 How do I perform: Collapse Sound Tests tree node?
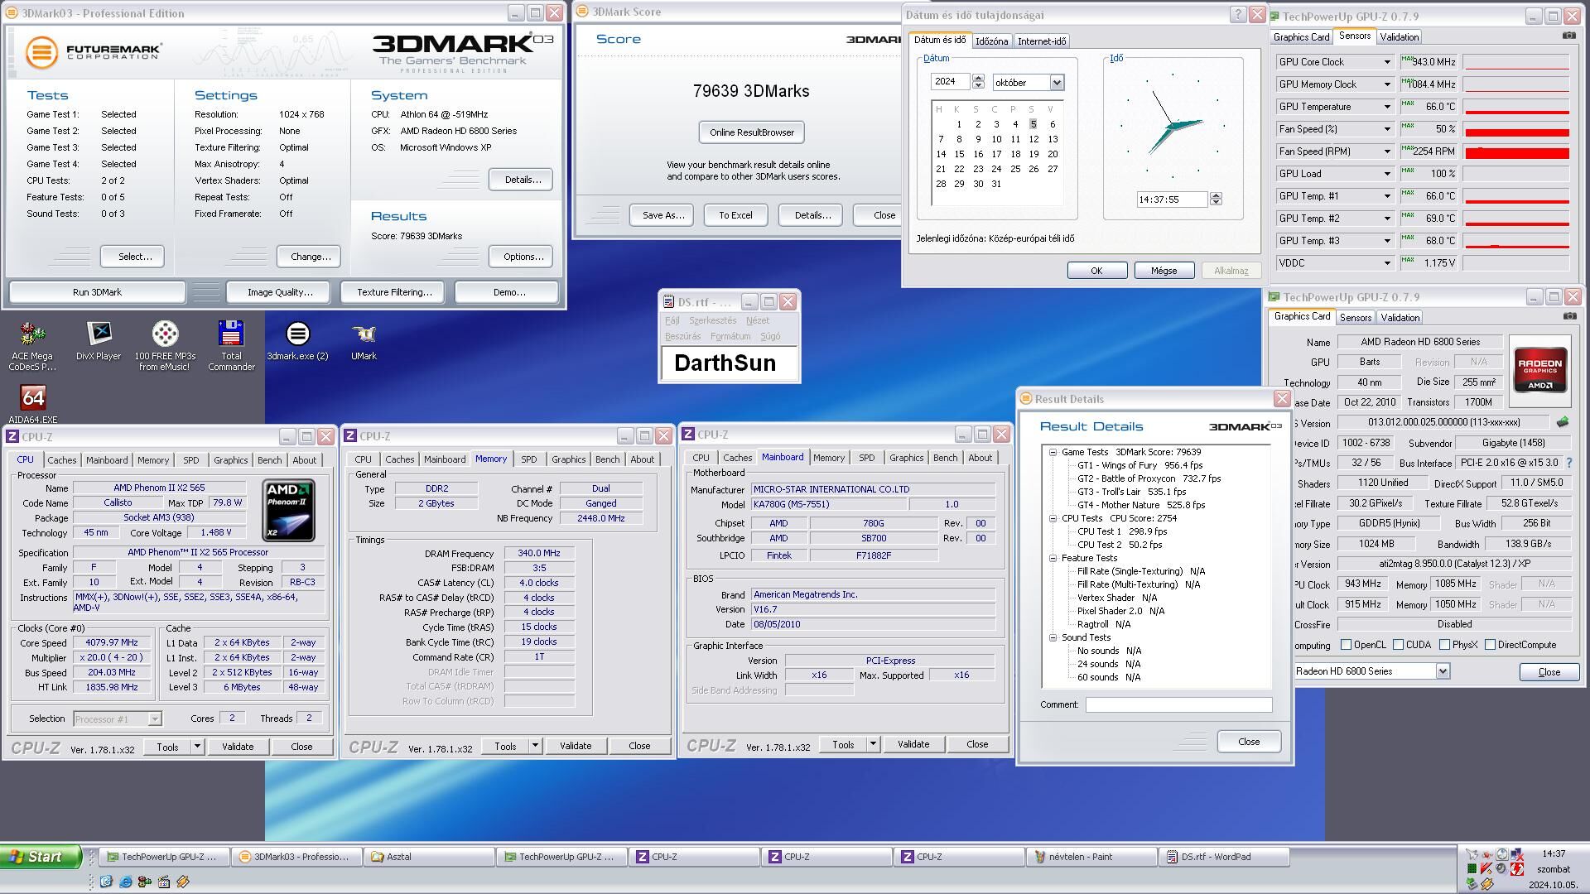[x=1053, y=637]
